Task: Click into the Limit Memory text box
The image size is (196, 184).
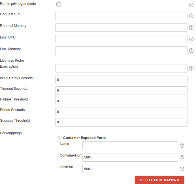Action: pyautogui.click(x=121, y=51)
